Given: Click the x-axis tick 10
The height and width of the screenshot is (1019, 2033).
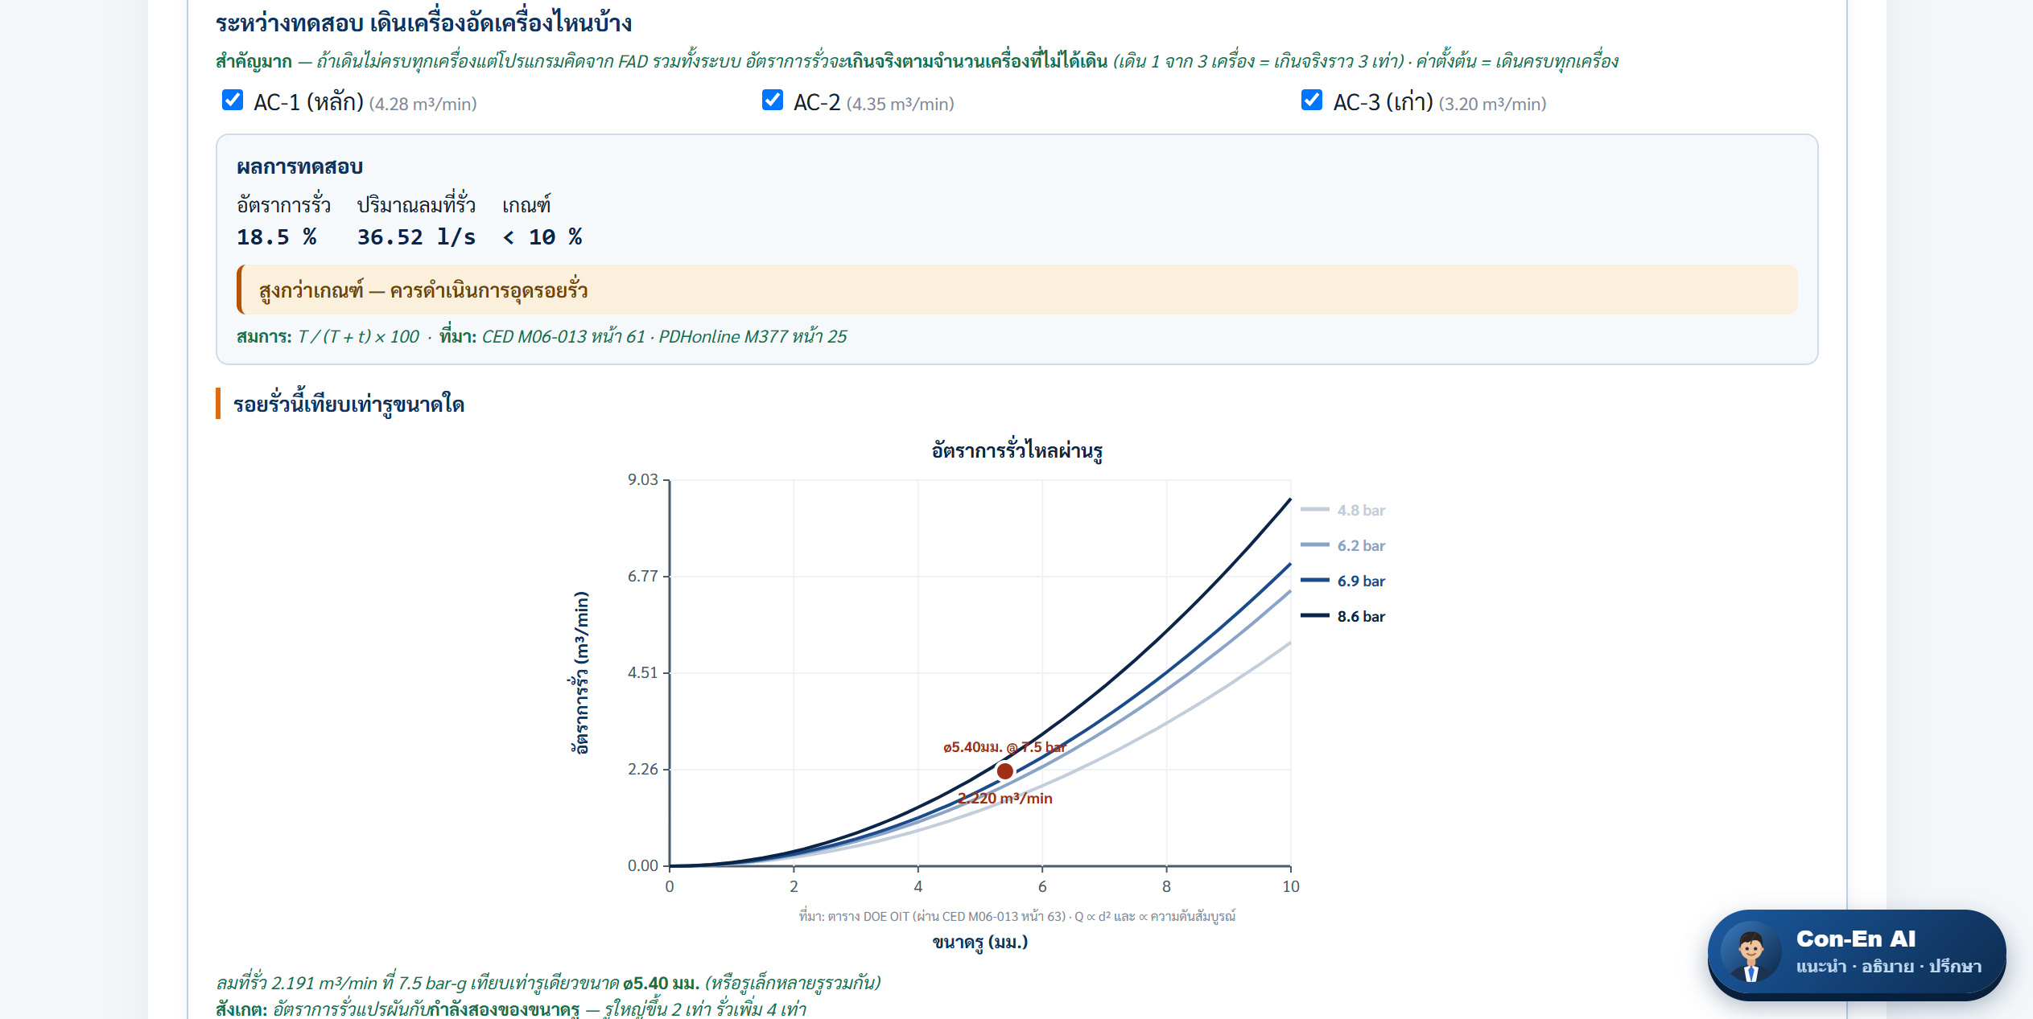Looking at the screenshot, I should coord(1291,886).
